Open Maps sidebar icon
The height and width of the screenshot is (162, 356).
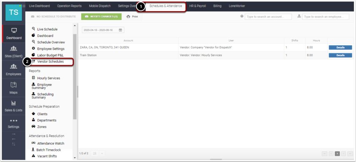click(14, 85)
